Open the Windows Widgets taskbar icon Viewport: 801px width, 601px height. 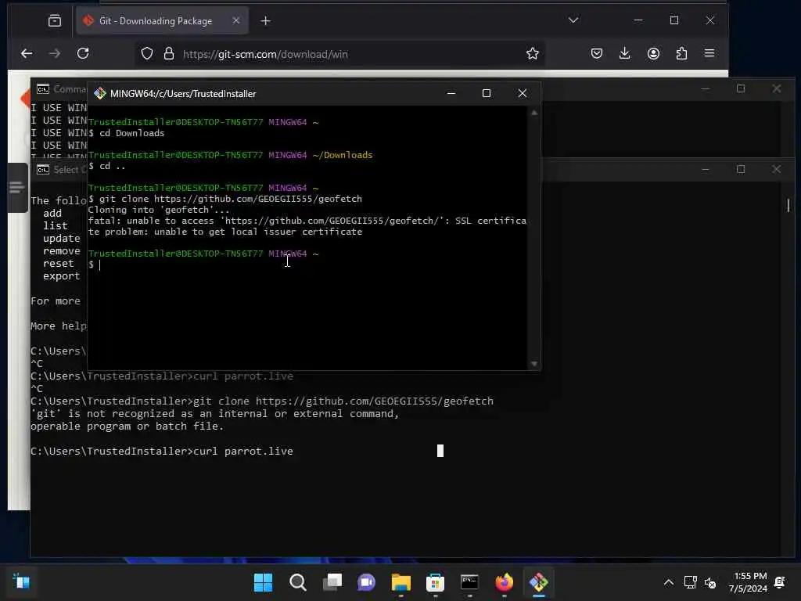(21, 581)
